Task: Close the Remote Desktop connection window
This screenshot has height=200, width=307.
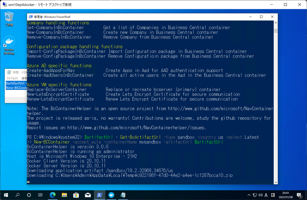Action: tap(300, 4)
